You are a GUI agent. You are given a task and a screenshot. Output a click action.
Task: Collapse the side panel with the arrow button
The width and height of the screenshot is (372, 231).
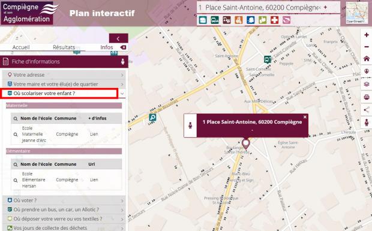pos(118,38)
